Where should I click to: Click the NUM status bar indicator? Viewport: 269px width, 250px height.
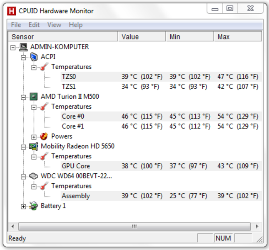[223, 238]
